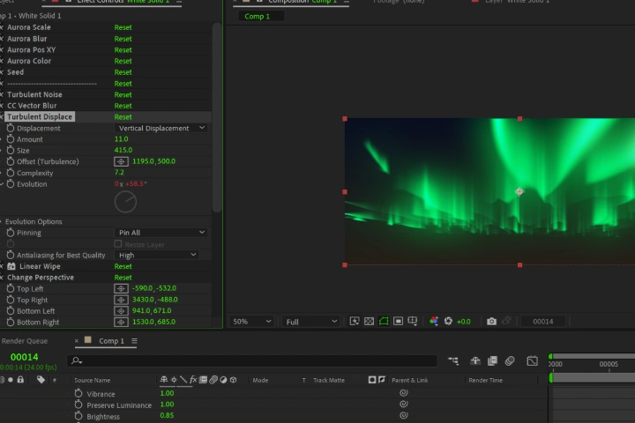Click the current time display 00014
Screen dimensions: 635x423
(x=25, y=357)
